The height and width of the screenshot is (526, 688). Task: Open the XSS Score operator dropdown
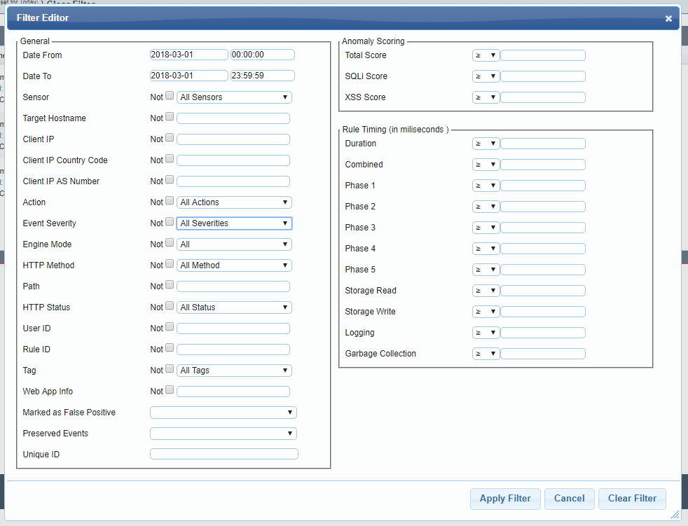pyautogui.click(x=486, y=97)
